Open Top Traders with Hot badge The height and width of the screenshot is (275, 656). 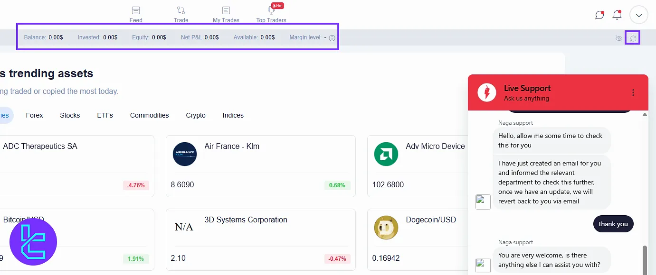(x=272, y=11)
